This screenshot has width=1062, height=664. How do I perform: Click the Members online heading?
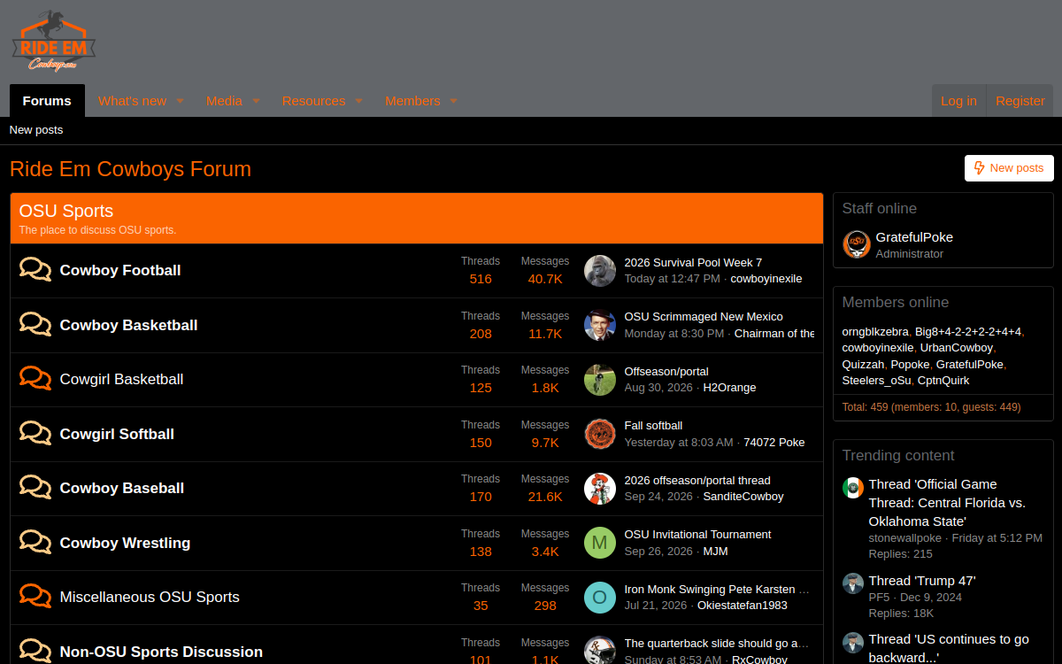pyautogui.click(x=895, y=302)
